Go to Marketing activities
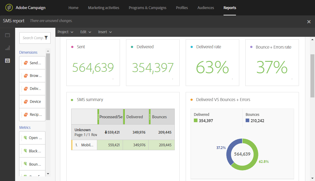 (104, 8)
